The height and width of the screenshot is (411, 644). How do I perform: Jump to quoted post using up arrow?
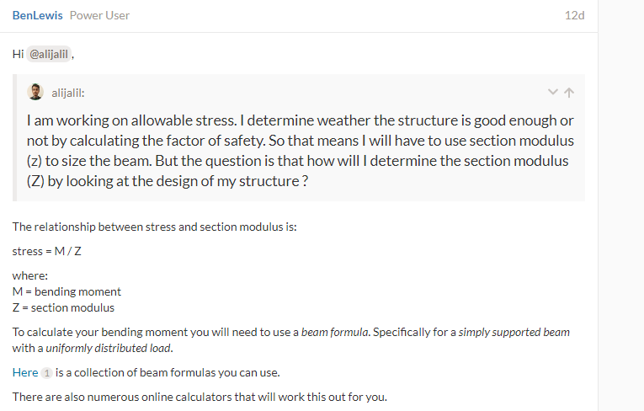click(x=569, y=92)
